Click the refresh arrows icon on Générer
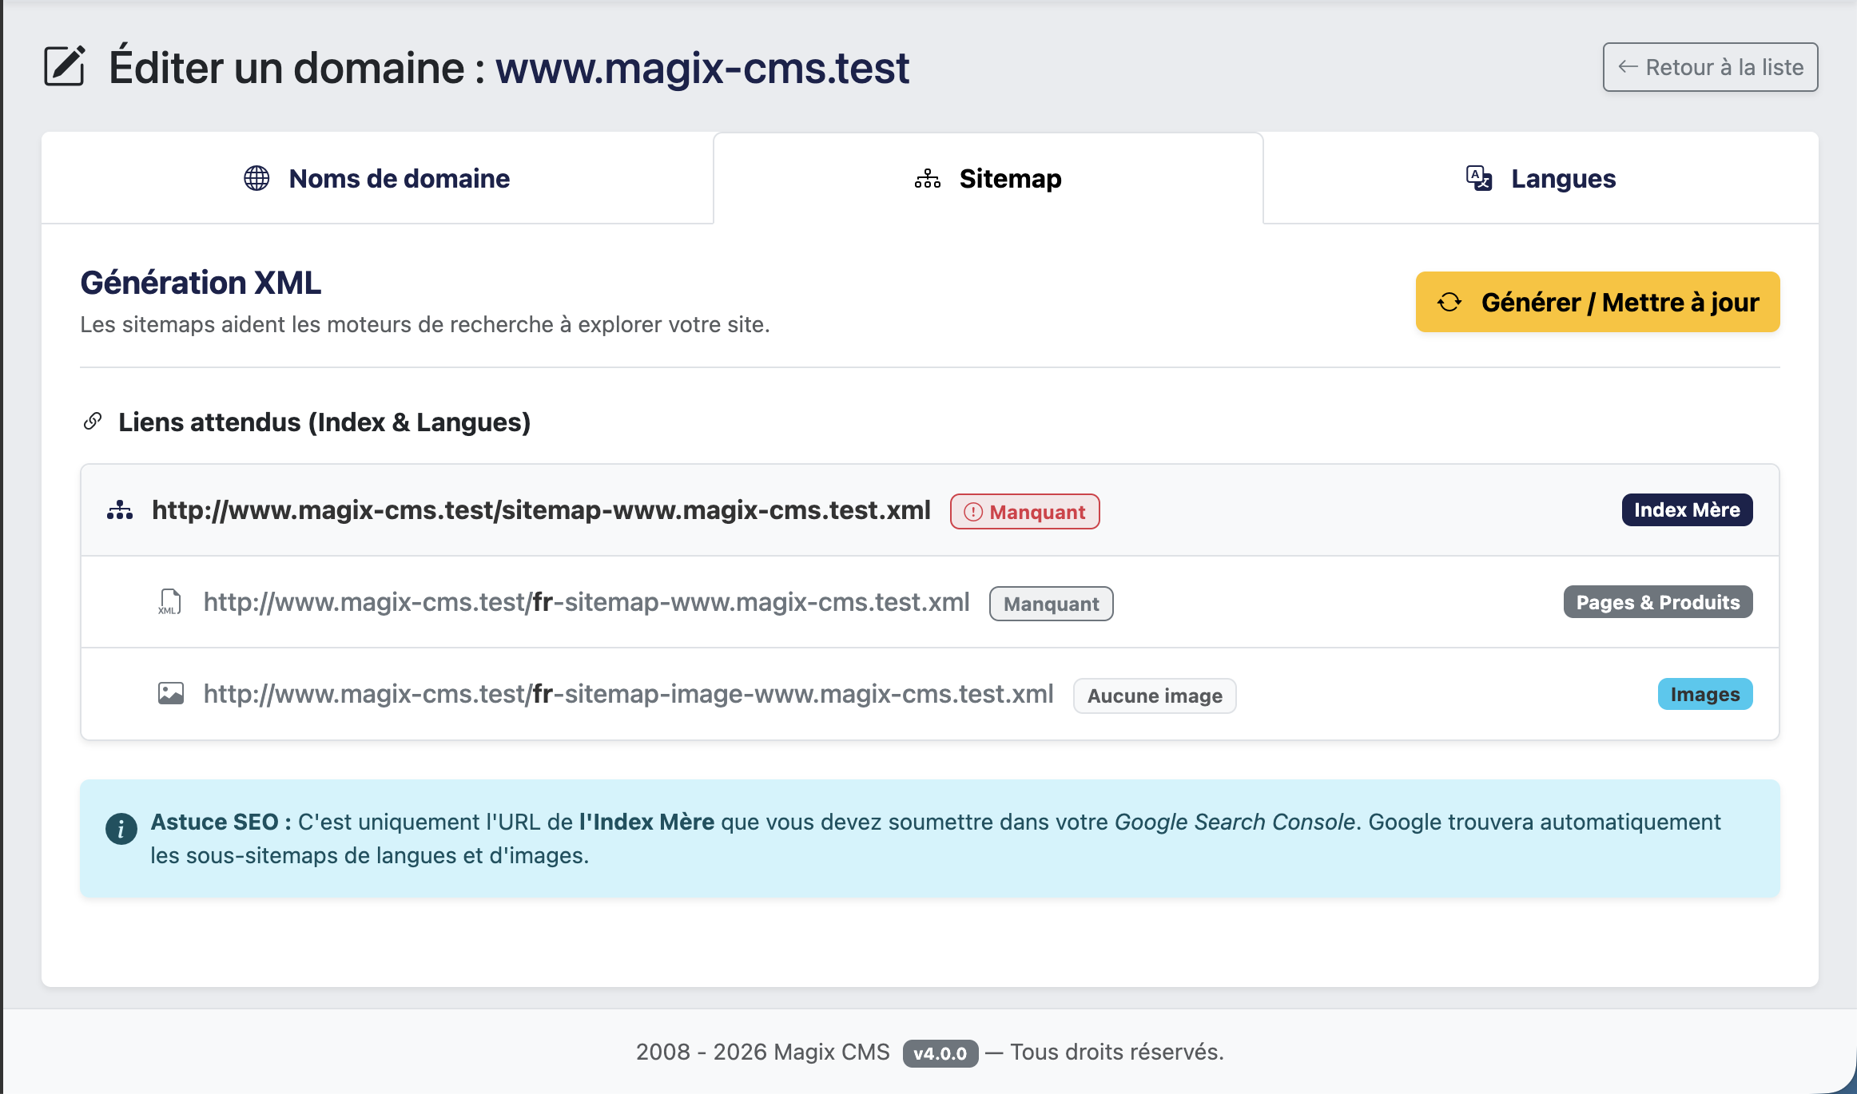This screenshot has width=1857, height=1094. (1449, 303)
